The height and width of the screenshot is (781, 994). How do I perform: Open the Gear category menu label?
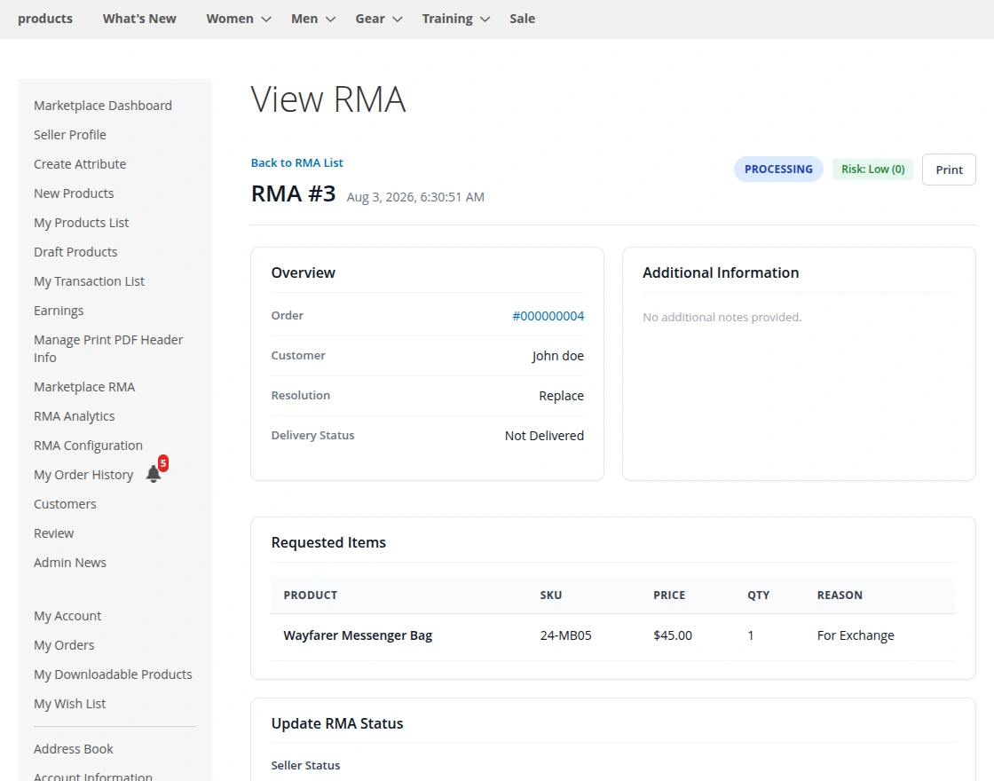(x=370, y=19)
